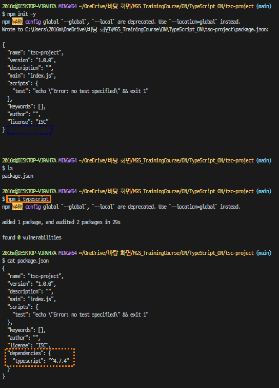Screen dimensions: 279x388
Task: Click the "npm i typescript" command text
Action: 28,199
